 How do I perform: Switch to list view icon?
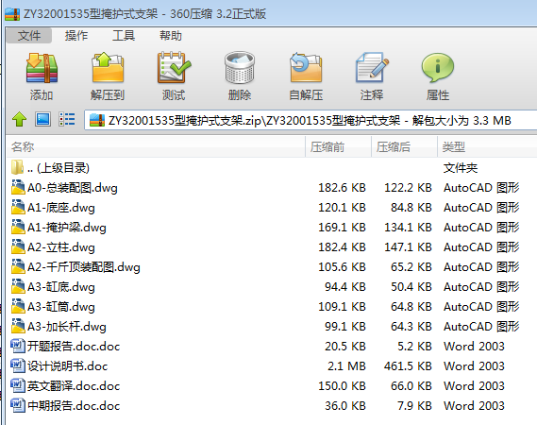(x=66, y=120)
